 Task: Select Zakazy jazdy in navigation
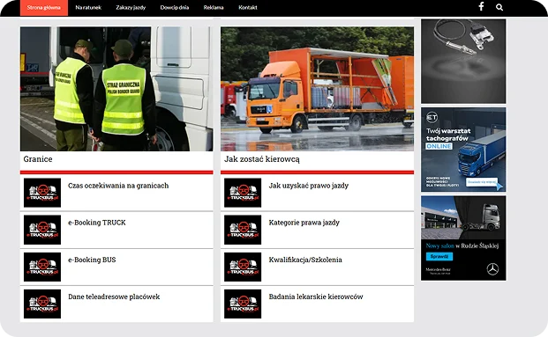[x=131, y=7]
